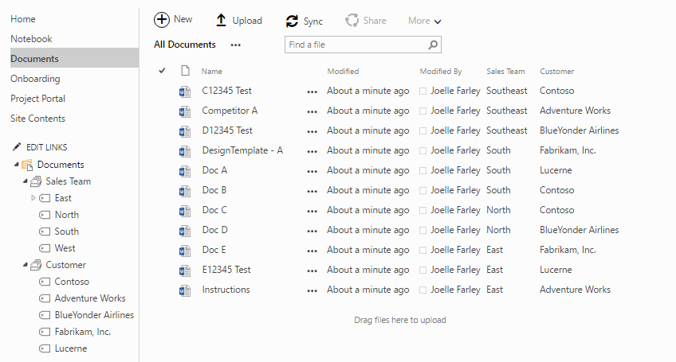Click the Sync icon in toolbar
Image resolution: width=676 pixels, height=362 pixels.
tap(293, 21)
